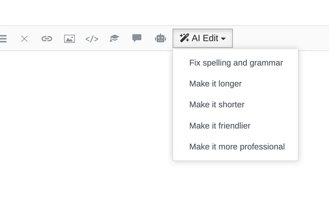Click the graduation cap icon
The height and width of the screenshot is (198, 329).
click(x=114, y=39)
